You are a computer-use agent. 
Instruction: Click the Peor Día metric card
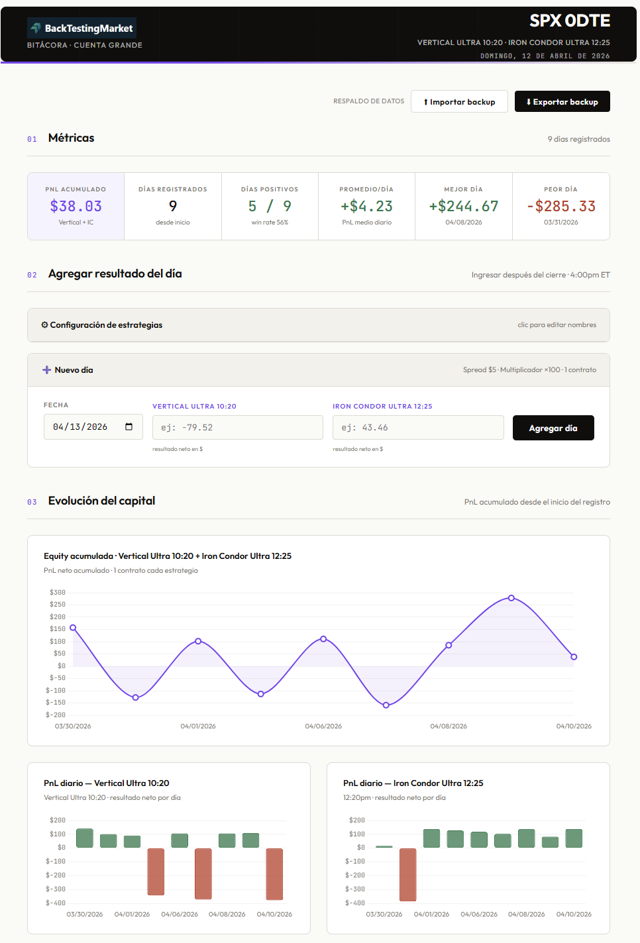[560, 206]
